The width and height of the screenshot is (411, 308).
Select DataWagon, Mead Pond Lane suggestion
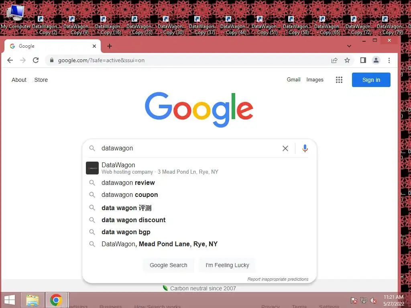(199, 244)
